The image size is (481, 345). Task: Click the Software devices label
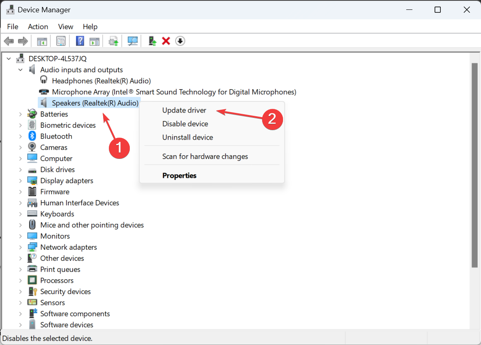point(67,325)
